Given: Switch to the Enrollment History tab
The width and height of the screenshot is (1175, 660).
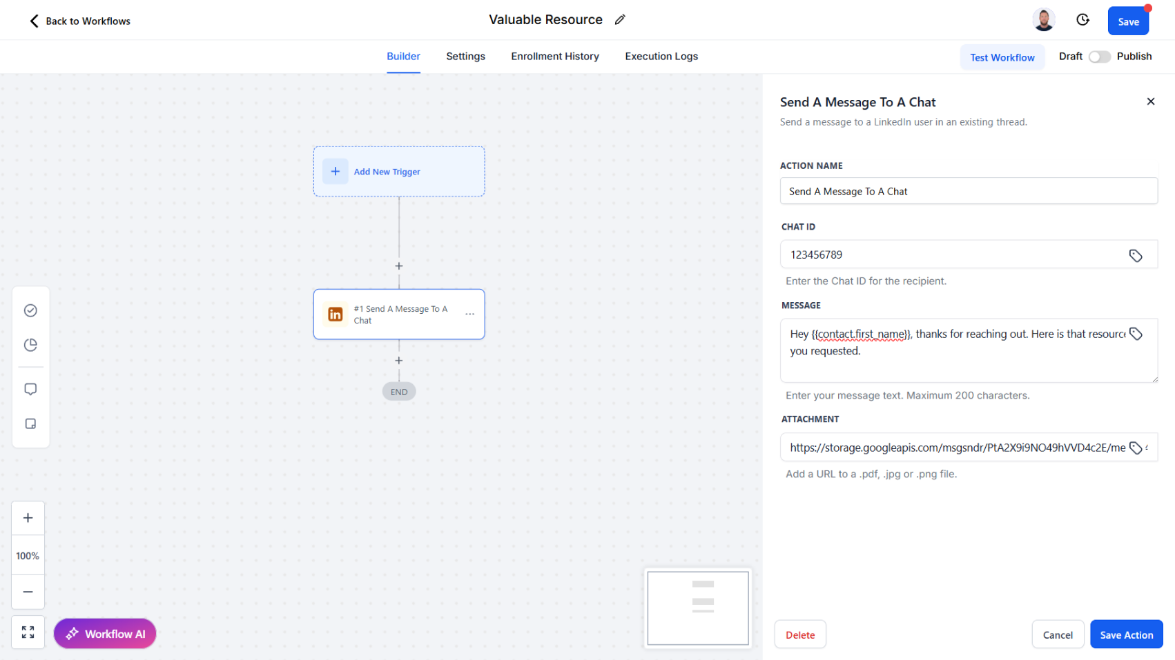Looking at the screenshot, I should coord(555,57).
